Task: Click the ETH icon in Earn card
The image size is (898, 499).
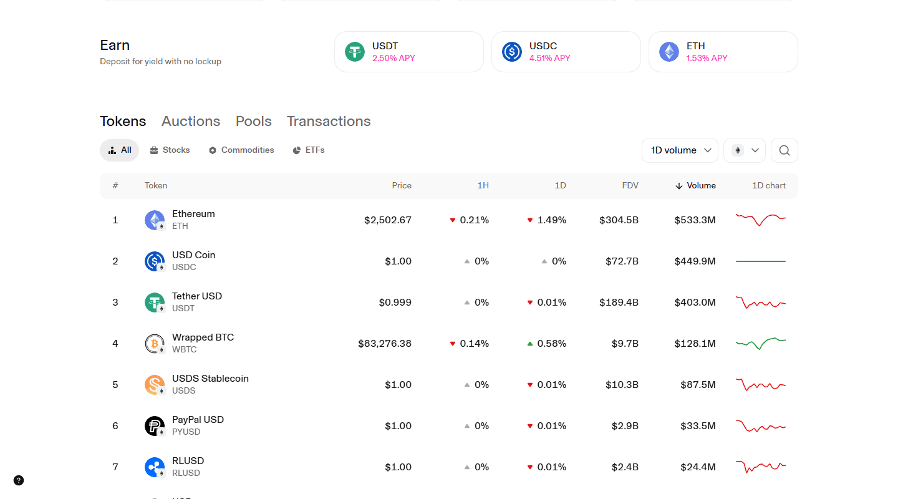Action: (669, 52)
